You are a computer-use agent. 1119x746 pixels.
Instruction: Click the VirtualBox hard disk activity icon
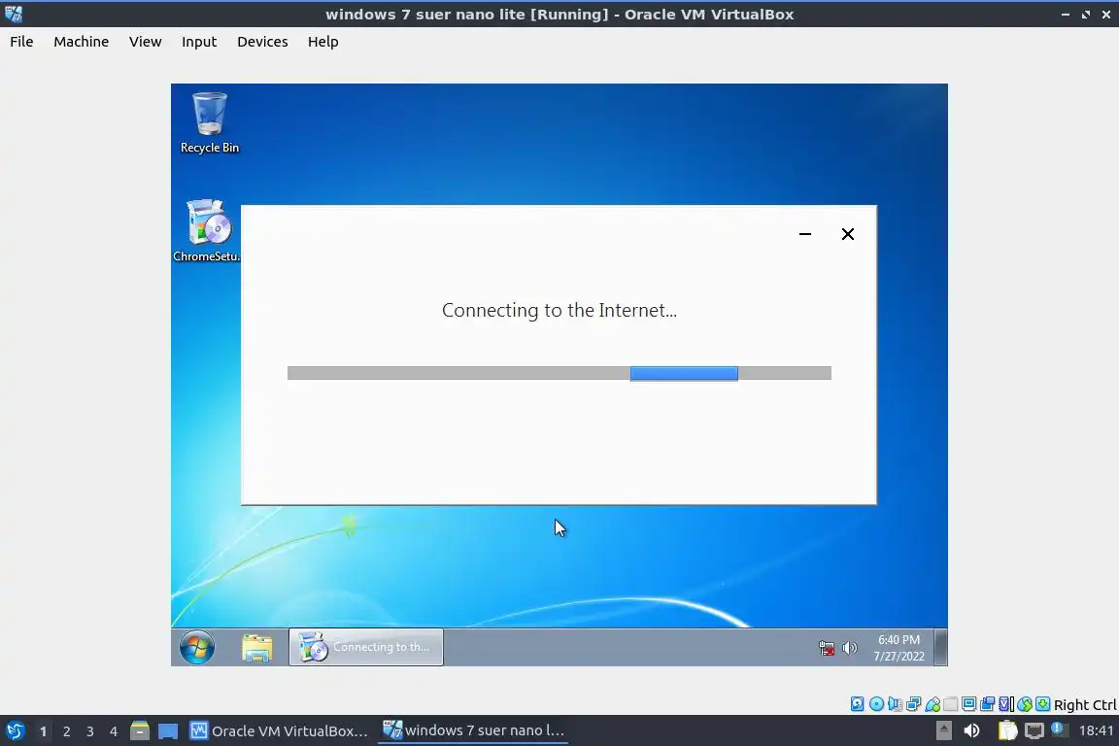coord(857,704)
